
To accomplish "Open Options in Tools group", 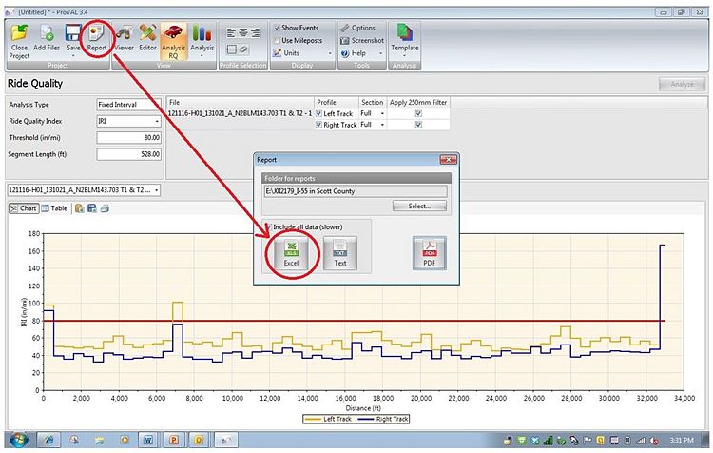I will pos(357,28).
